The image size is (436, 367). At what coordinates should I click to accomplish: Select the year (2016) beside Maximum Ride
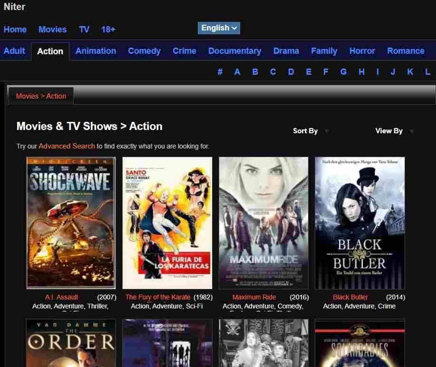(x=299, y=297)
